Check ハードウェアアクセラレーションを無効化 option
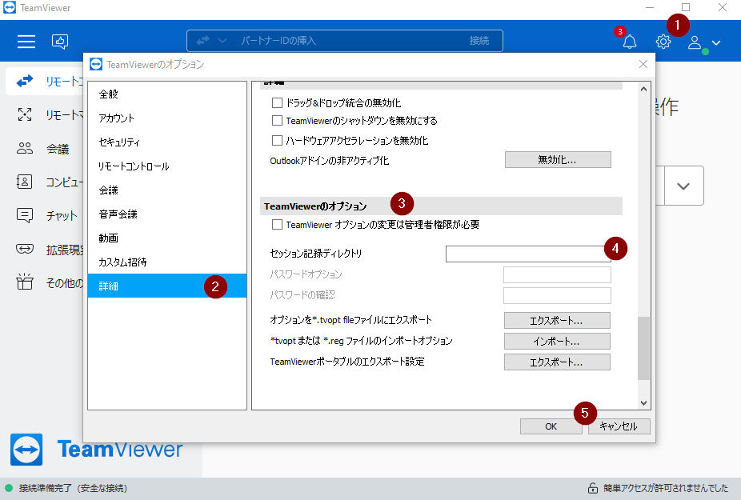The width and height of the screenshot is (741, 500). pos(277,140)
